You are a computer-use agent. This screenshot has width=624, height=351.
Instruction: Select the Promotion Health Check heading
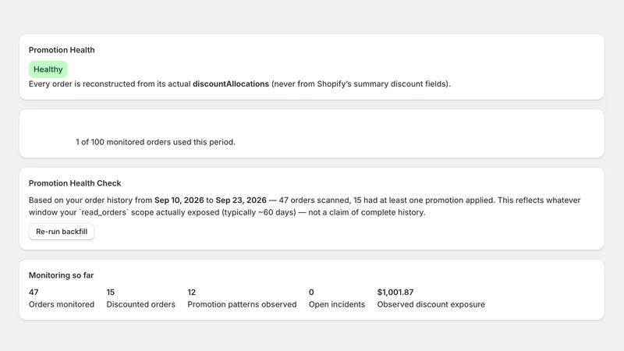[75, 183]
